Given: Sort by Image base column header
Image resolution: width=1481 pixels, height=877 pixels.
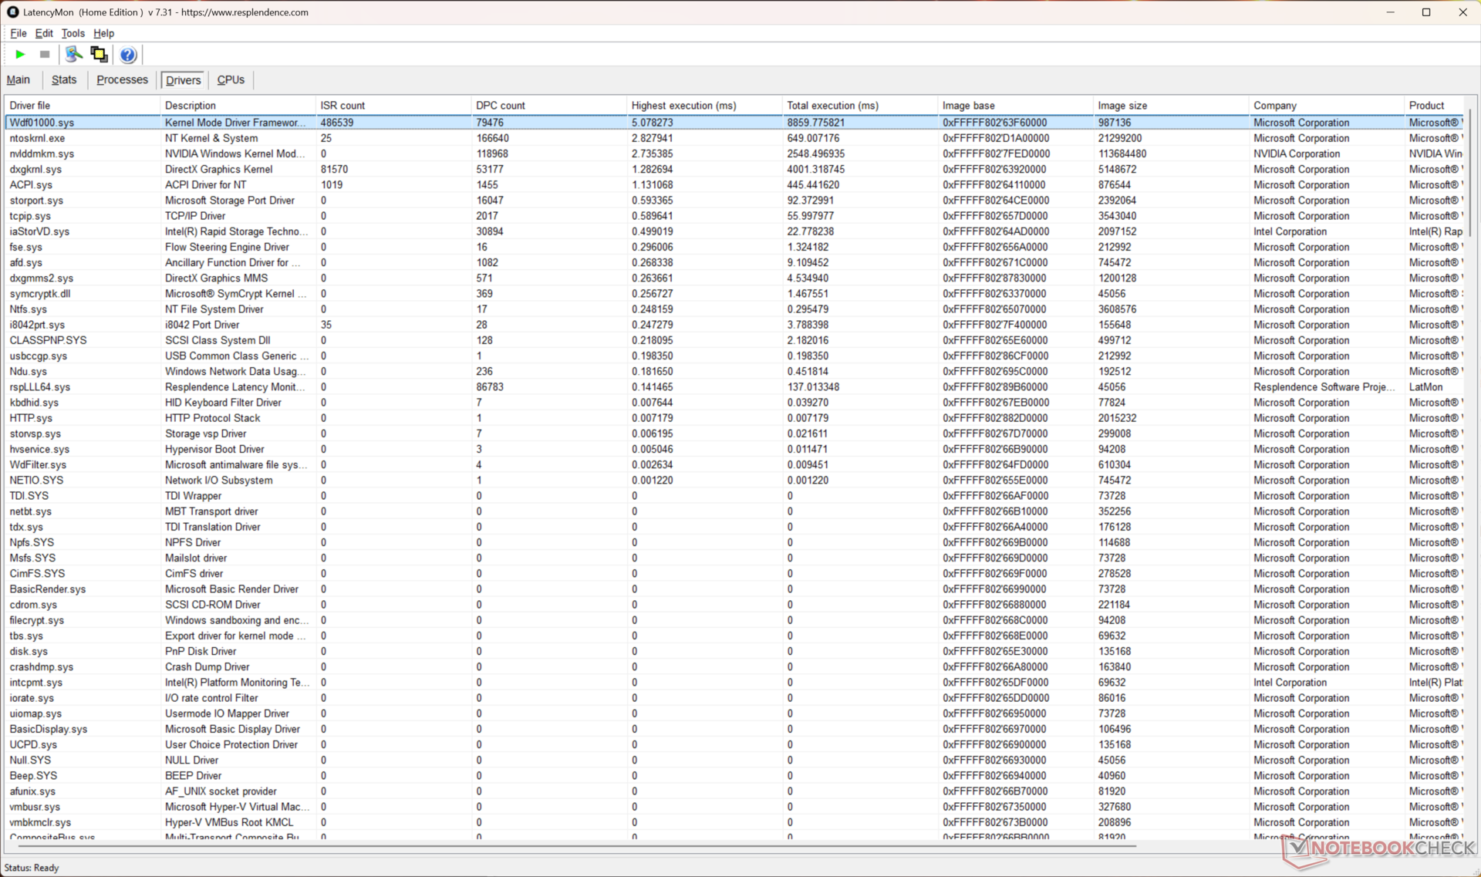Looking at the screenshot, I should point(1016,106).
